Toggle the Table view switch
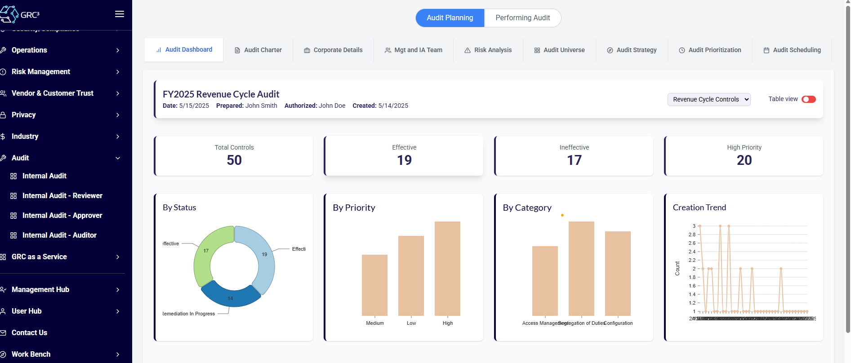Screen dimensions: 851x363 (808, 99)
